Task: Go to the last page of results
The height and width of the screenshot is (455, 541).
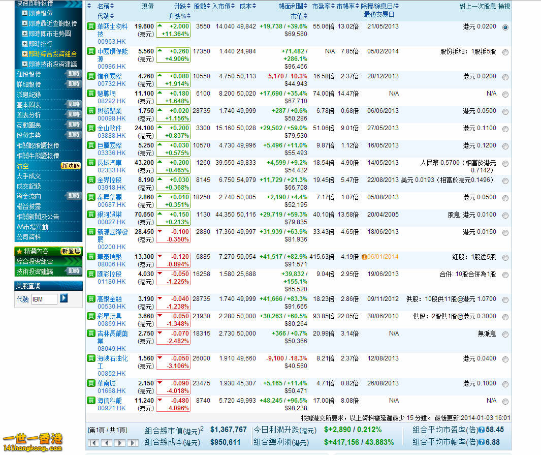Action: [133, 443]
